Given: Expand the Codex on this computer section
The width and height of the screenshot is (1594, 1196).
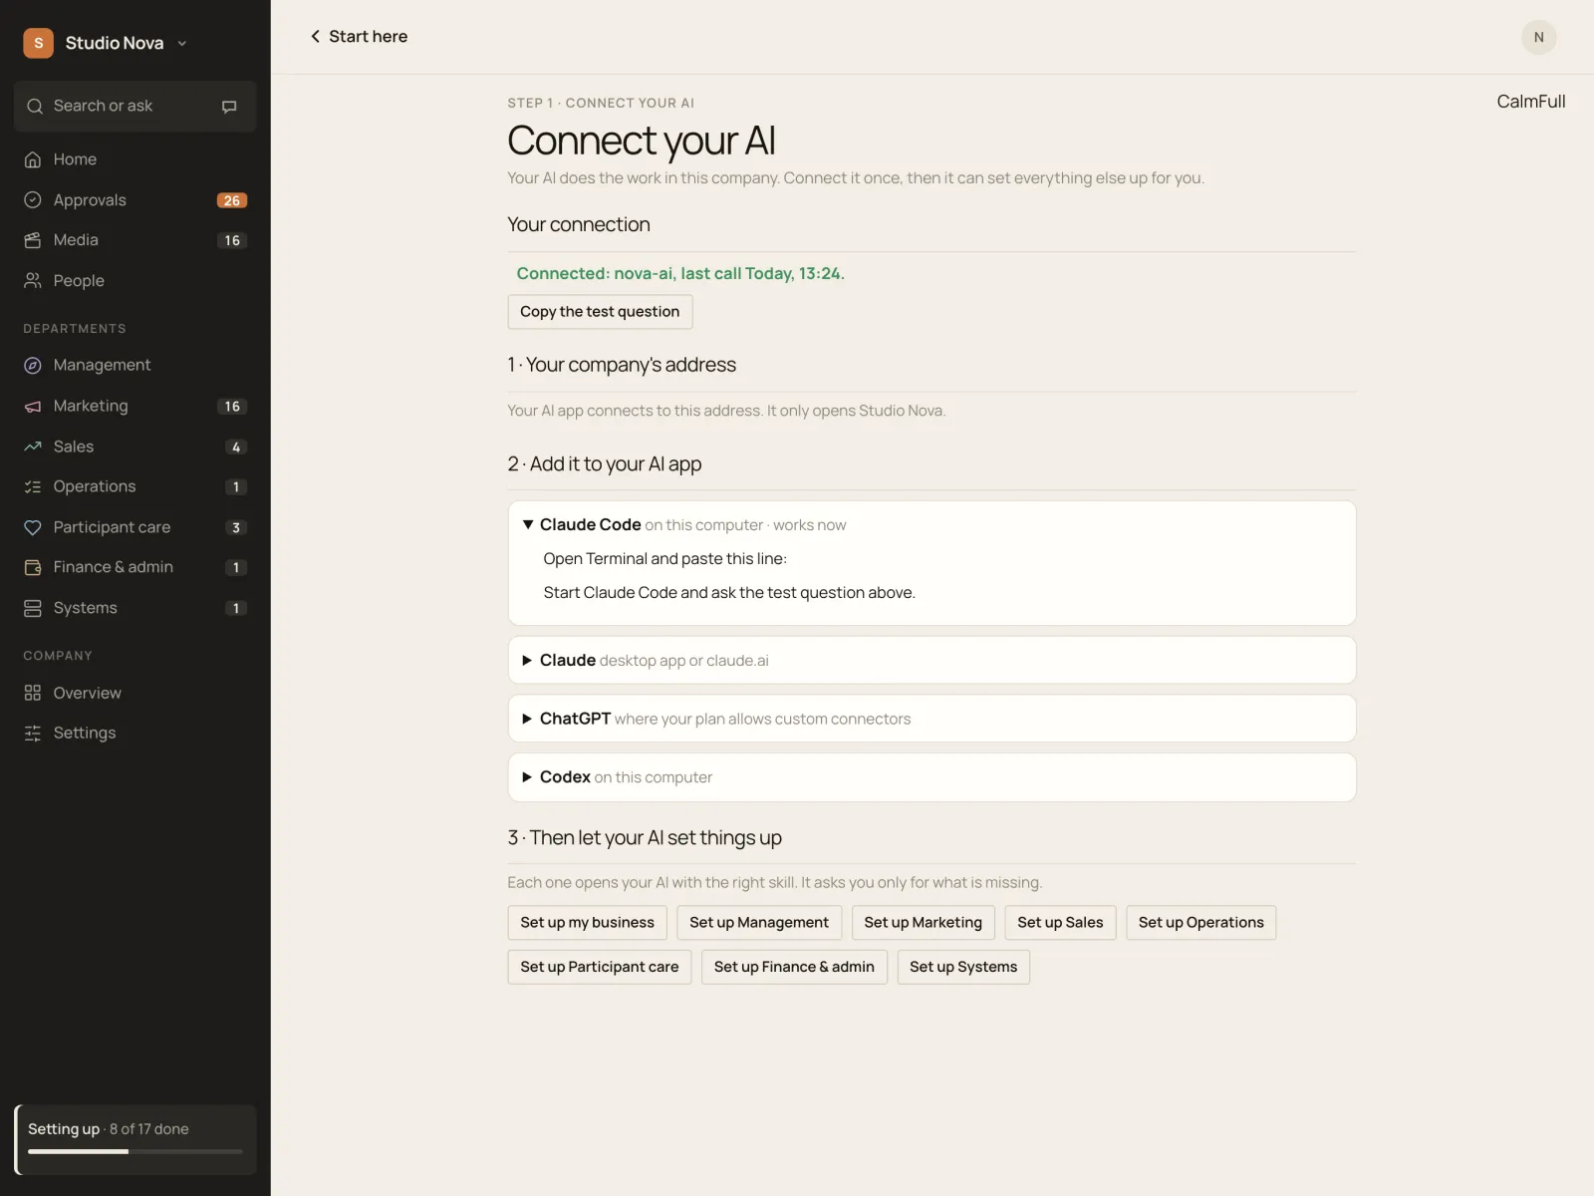Looking at the screenshot, I should (x=931, y=777).
